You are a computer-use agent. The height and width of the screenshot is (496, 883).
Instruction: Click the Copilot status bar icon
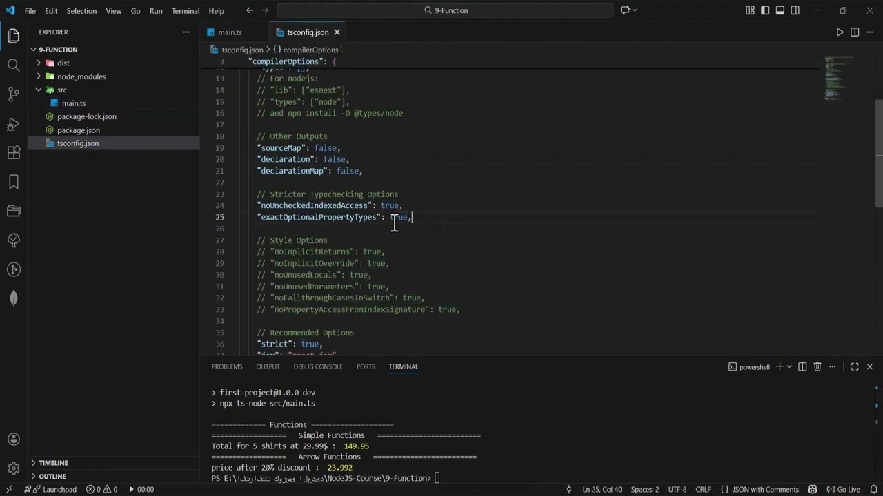813,490
